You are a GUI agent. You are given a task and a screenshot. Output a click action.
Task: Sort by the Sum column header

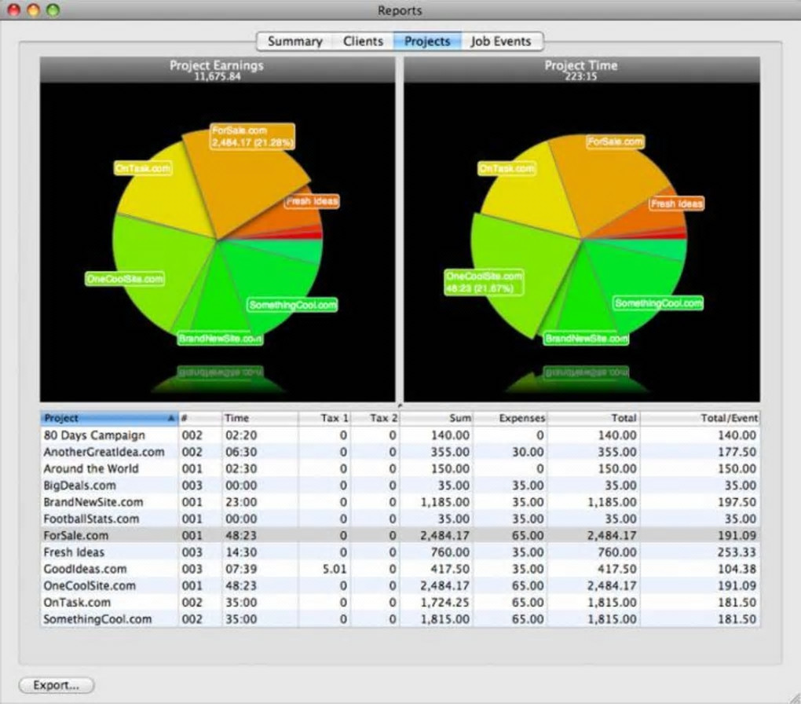point(437,418)
